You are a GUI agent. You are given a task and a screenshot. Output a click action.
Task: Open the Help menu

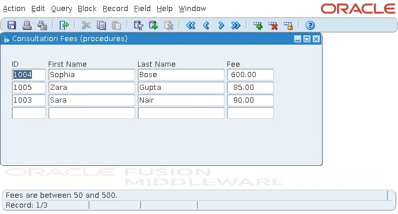coord(165,9)
